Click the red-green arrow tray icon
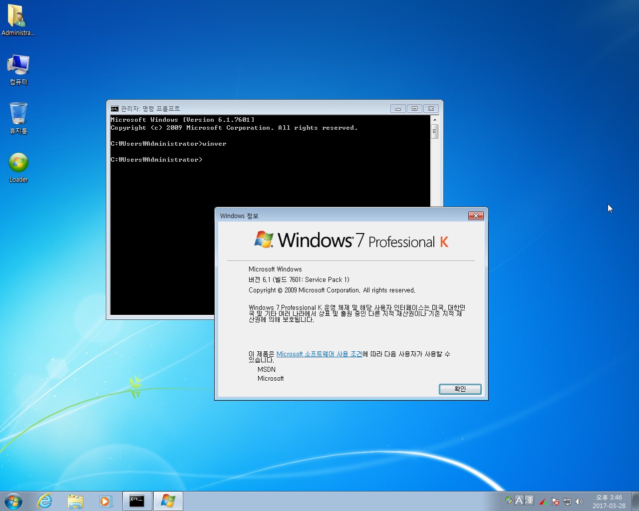Image resolution: width=639 pixels, height=511 pixels. coord(543,502)
